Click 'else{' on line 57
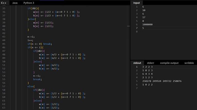 click(x=31, y=86)
